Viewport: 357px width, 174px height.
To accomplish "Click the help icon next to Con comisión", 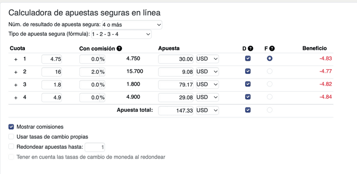I will 119,48.
